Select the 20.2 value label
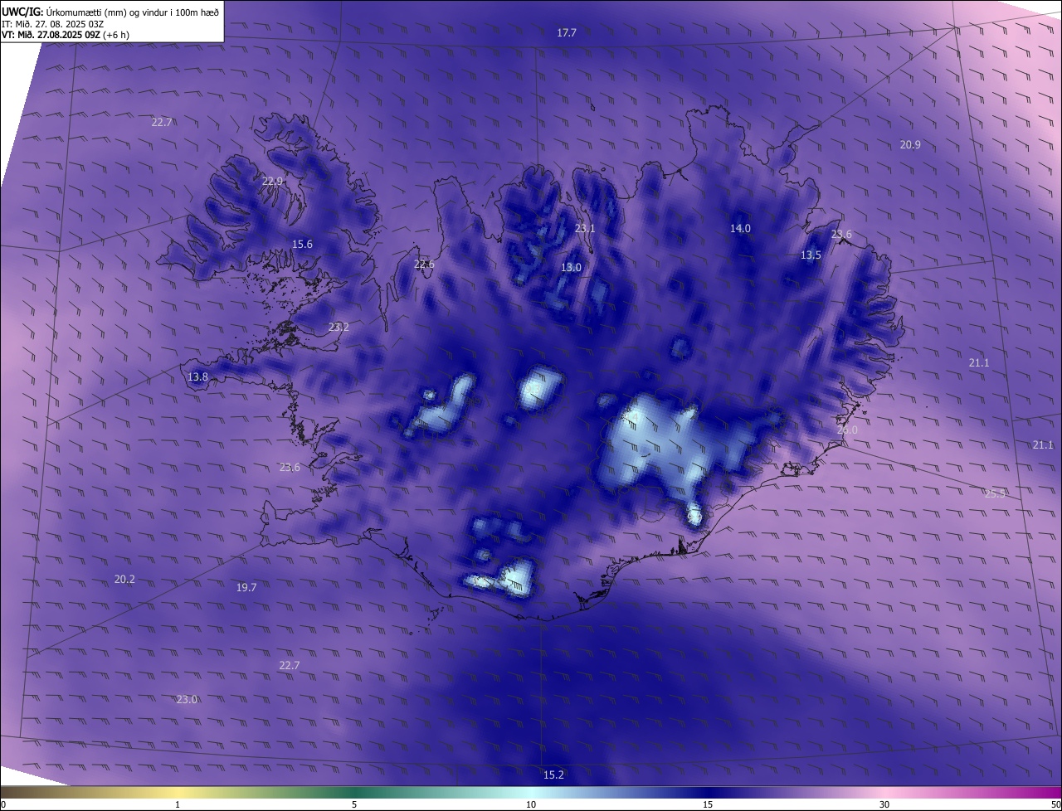1062x811 pixels. pos(124,580)
